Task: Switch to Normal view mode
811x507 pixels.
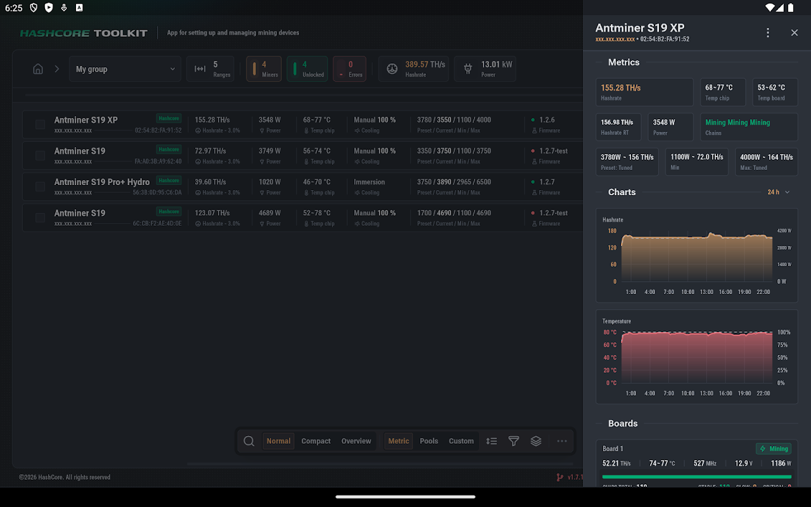Action: [279, 441]
